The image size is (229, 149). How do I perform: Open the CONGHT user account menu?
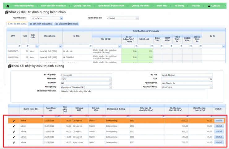(x=216, y=6)
